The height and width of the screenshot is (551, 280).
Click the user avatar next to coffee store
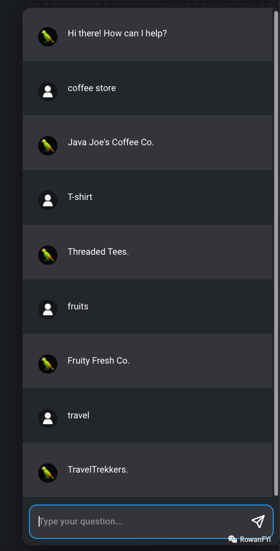click(x=48, y=92)
